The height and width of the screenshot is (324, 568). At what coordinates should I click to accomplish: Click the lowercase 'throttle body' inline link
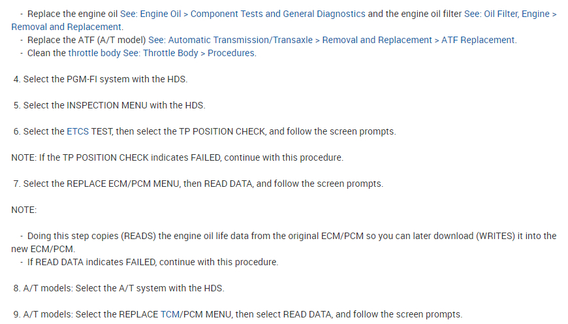point(94,53)
